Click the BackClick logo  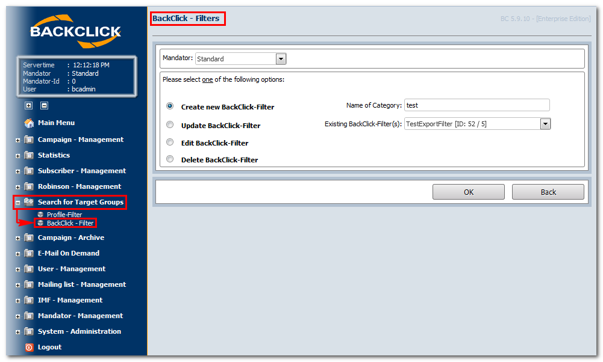75,31
